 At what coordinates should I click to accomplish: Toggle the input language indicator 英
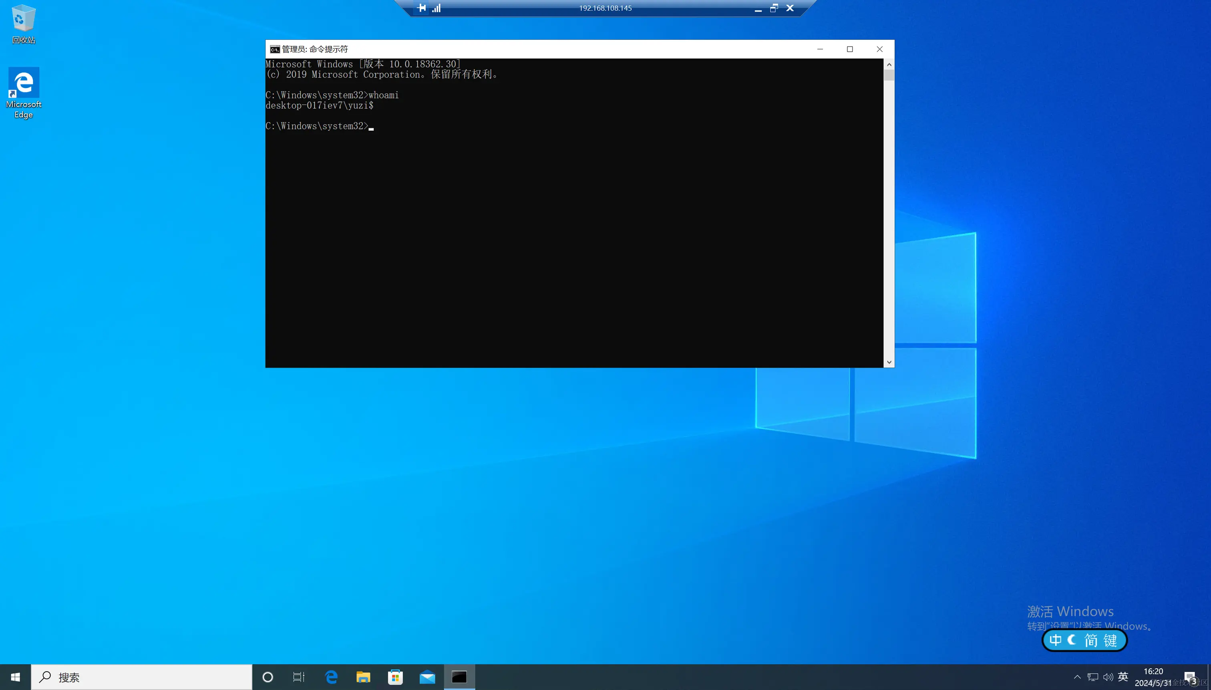point(1123,677)
